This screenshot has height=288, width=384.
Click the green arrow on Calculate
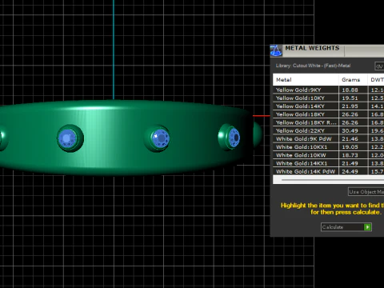(367, 227)
